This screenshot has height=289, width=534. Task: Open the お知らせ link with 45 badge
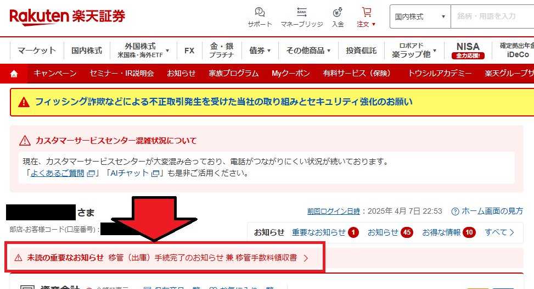click(383, 232)
